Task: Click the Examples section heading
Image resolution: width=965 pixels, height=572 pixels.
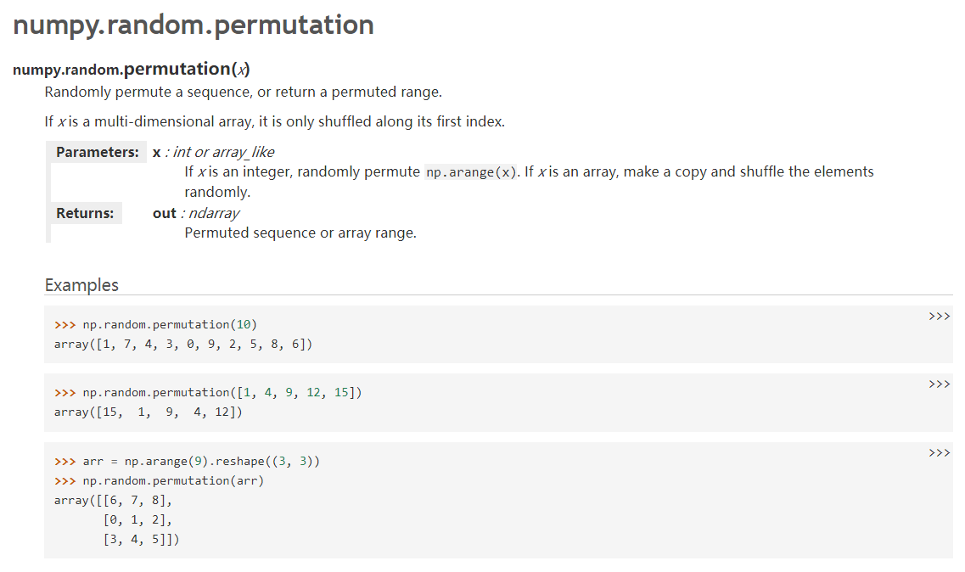Action: 81,285
